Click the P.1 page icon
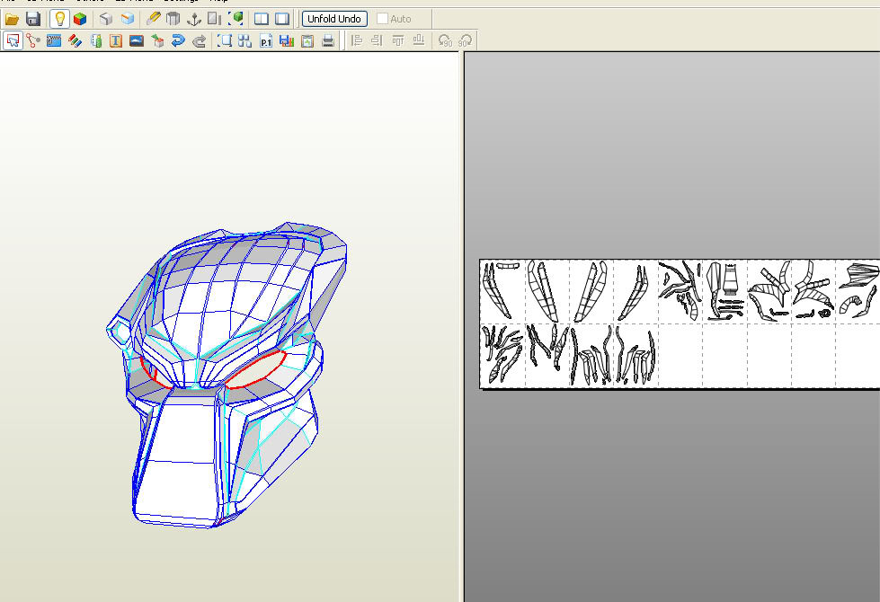 pos(266,41)
